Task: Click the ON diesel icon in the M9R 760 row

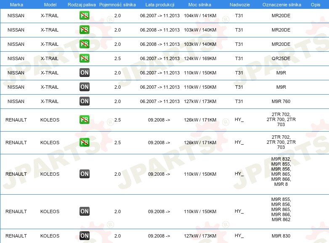Action: pos(84,101)
